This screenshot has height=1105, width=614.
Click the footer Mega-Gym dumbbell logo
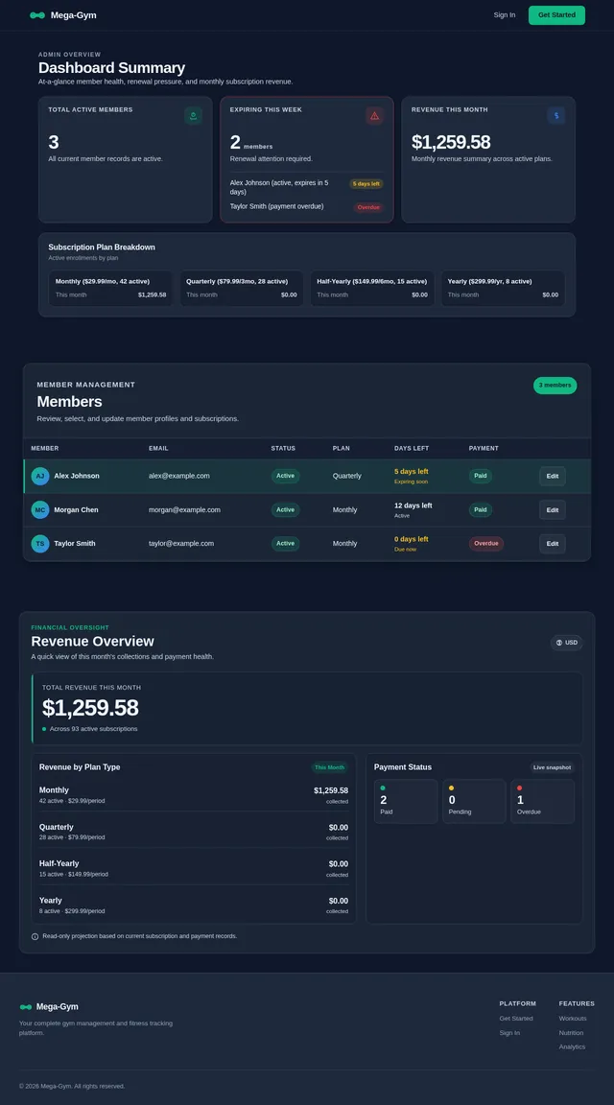coord(26,1007)
